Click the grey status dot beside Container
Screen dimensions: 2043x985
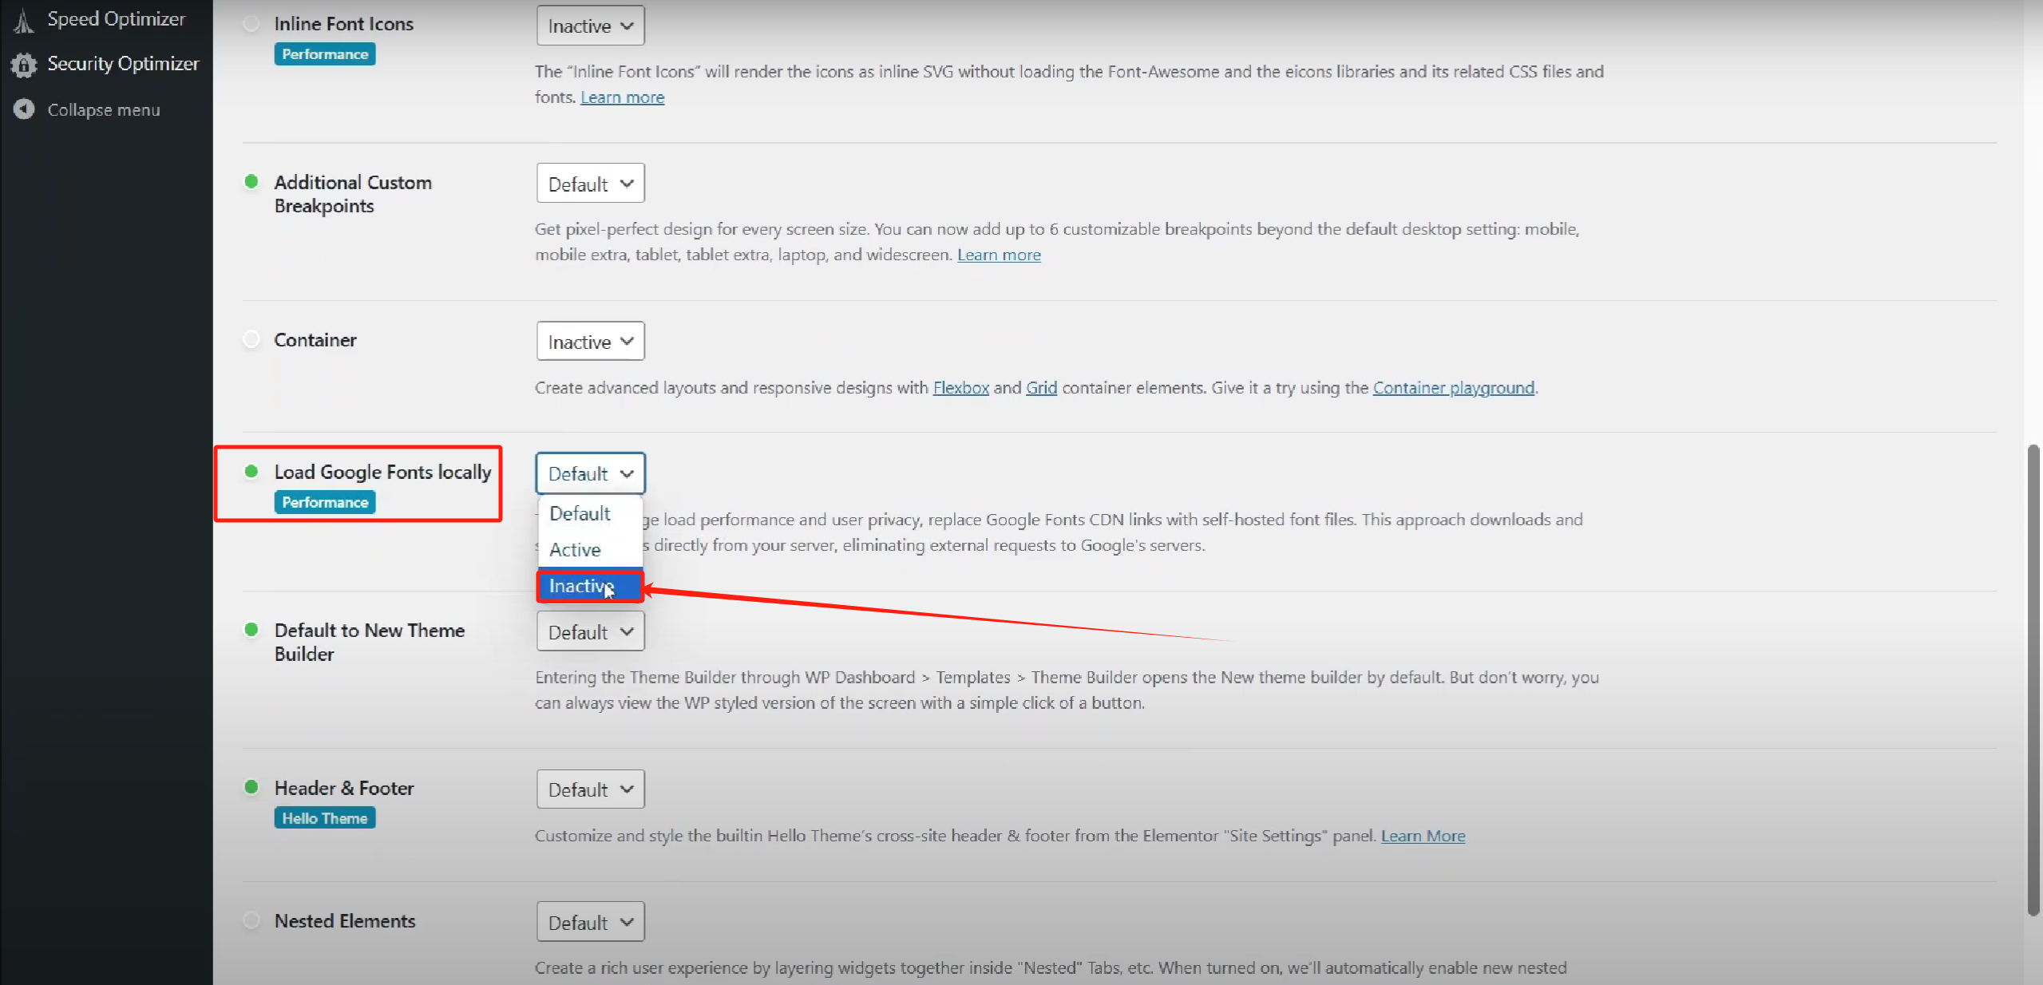click(251, 339)
